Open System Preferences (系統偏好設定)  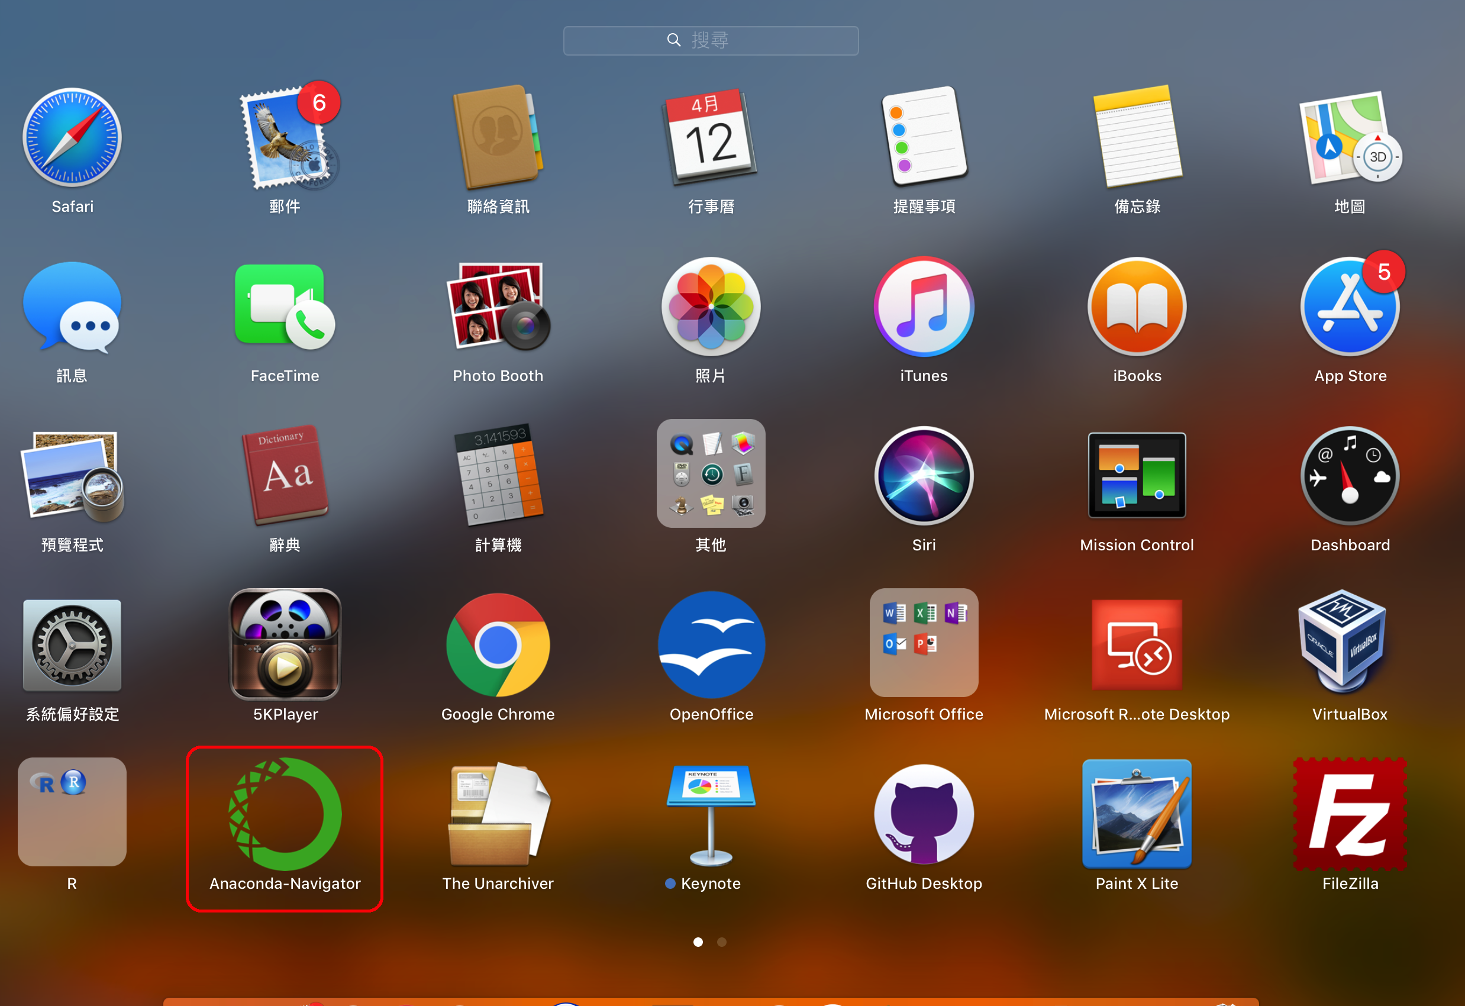coord(72,646)
